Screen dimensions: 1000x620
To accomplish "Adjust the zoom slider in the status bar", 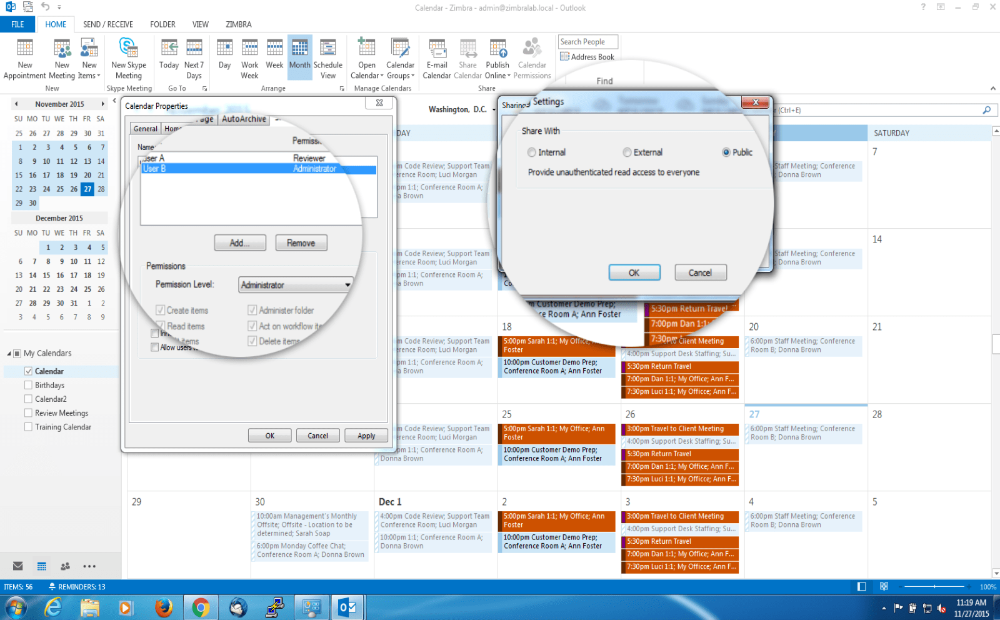I will click(934, 587).
